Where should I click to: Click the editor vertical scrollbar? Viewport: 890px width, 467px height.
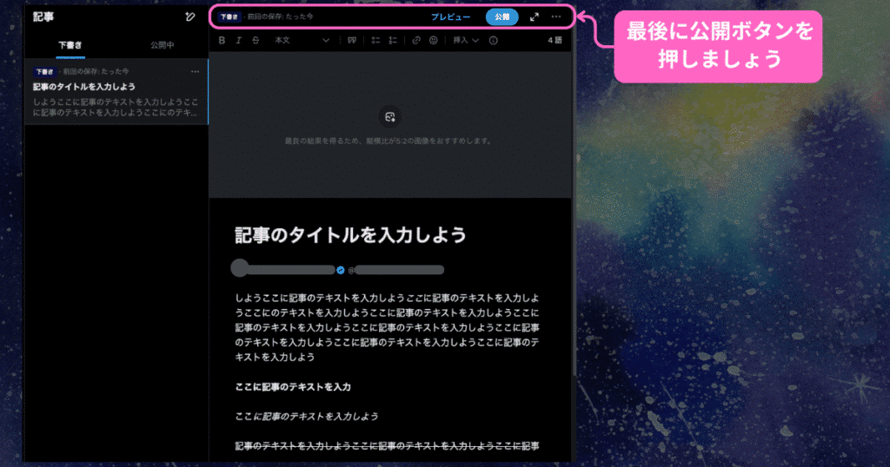(x=574, y=215)
